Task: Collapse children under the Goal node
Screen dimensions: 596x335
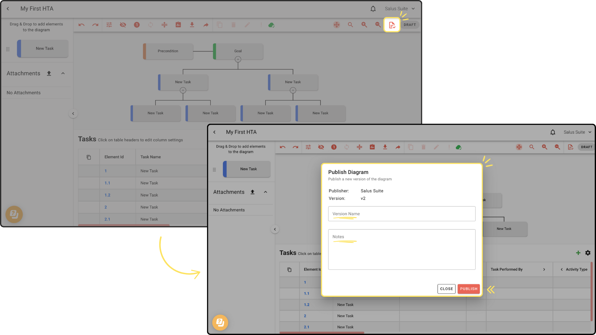Action: pyautogui.click(x=238, y=59)
